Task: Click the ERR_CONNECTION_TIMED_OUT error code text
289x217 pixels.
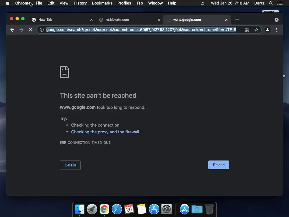Action: (85, 143)
